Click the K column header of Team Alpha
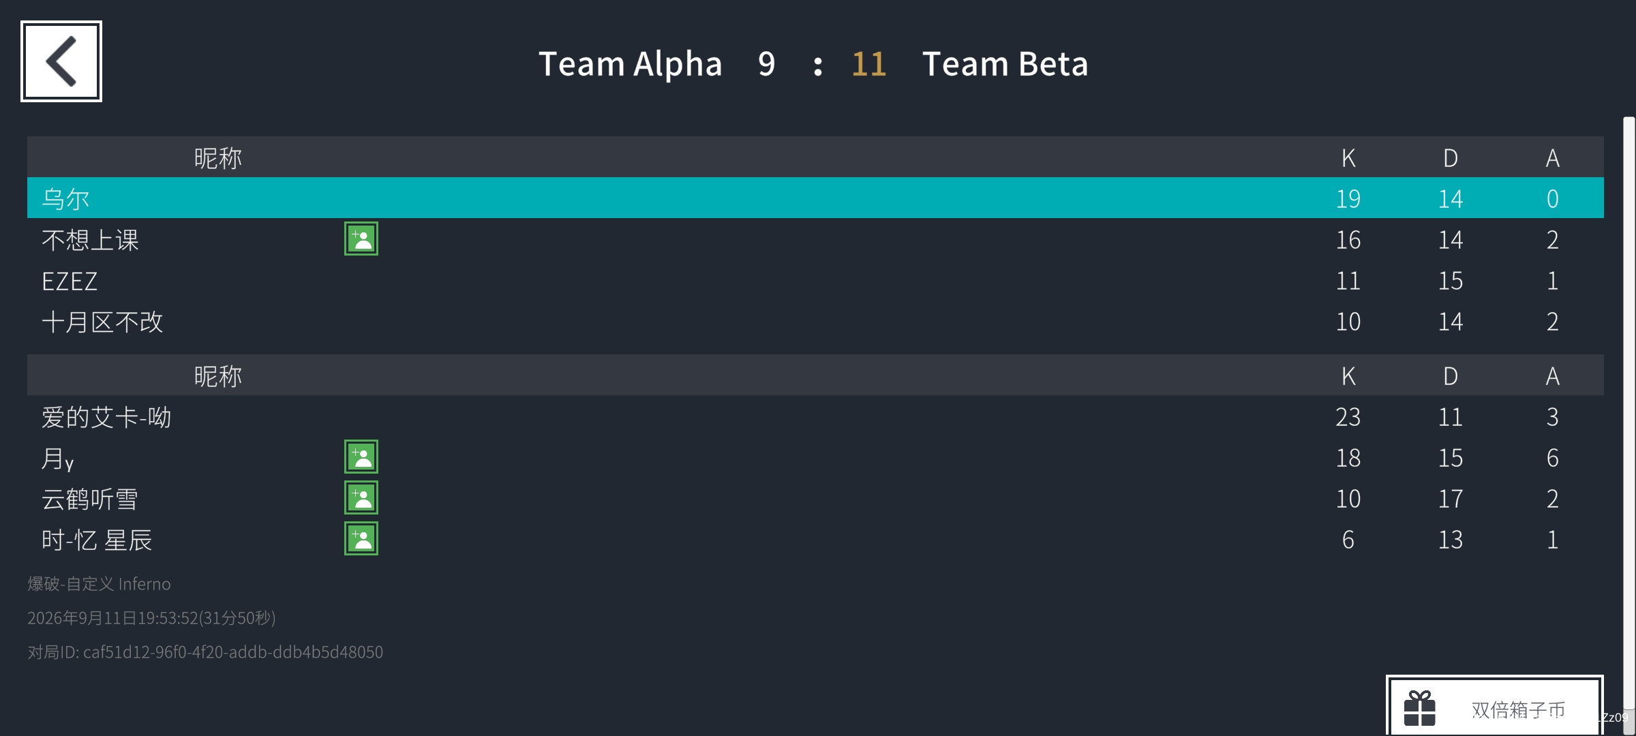 1348,158
